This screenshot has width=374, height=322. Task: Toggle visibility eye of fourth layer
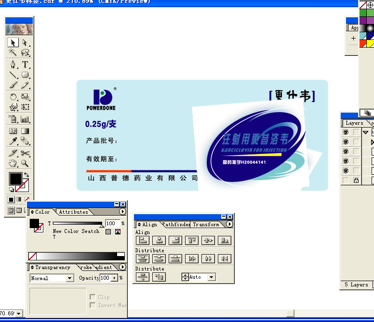pyautogui.click(x=346, y=161)
